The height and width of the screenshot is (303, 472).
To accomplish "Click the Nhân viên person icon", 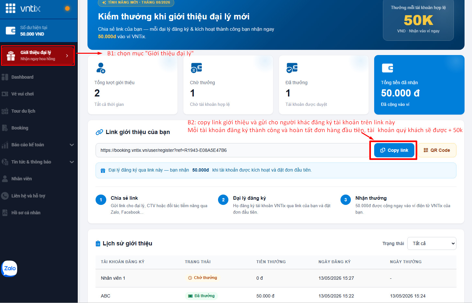I will (5, 179).
